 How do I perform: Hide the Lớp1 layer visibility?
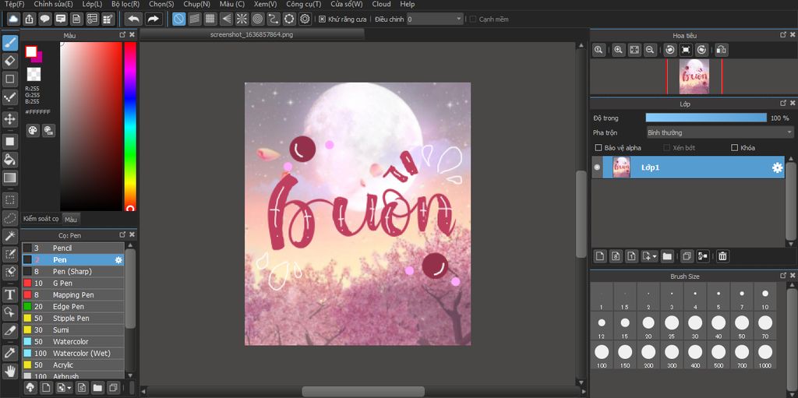coord(597,167)
